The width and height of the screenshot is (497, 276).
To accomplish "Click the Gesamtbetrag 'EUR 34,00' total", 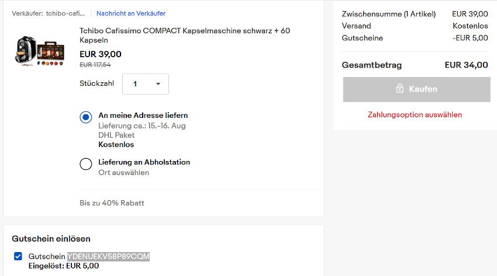I will point(466,65).
